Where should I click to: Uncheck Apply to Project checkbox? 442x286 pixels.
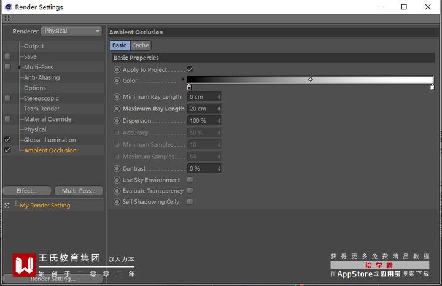click(190, 69)
